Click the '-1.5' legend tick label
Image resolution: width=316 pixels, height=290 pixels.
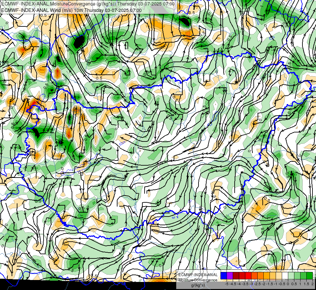pyautogui.click(x=270, y=284)
